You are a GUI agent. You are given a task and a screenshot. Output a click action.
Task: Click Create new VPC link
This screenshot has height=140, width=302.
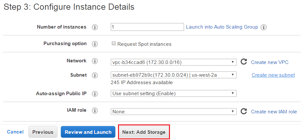pyautogui.click(x=270, y=62)
